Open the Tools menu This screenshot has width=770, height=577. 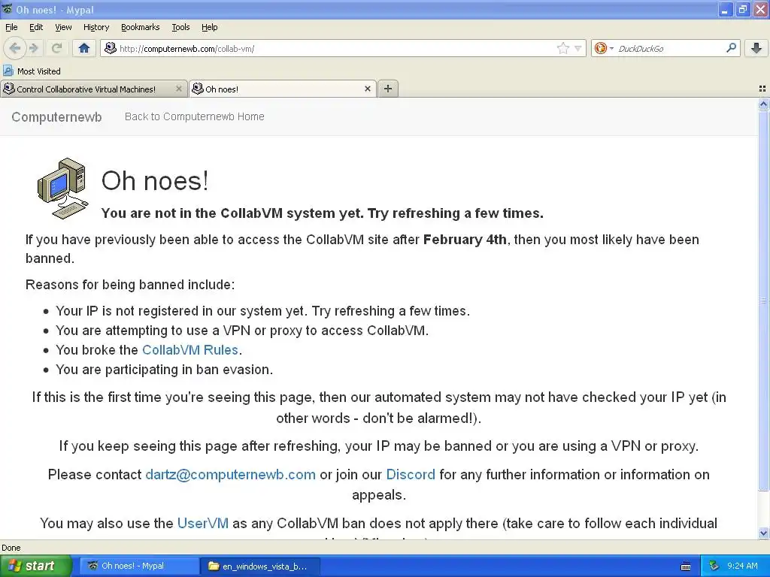point(180,27)
